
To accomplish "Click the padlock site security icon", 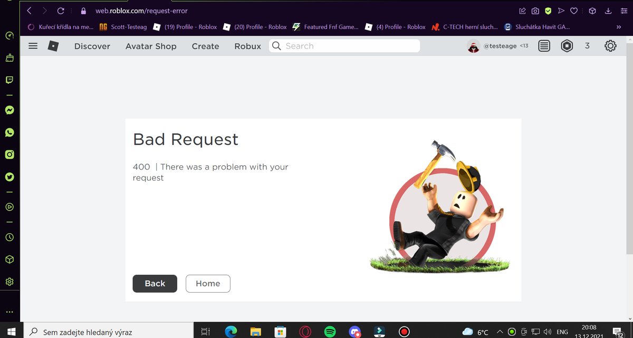I will tap(83, 11).
